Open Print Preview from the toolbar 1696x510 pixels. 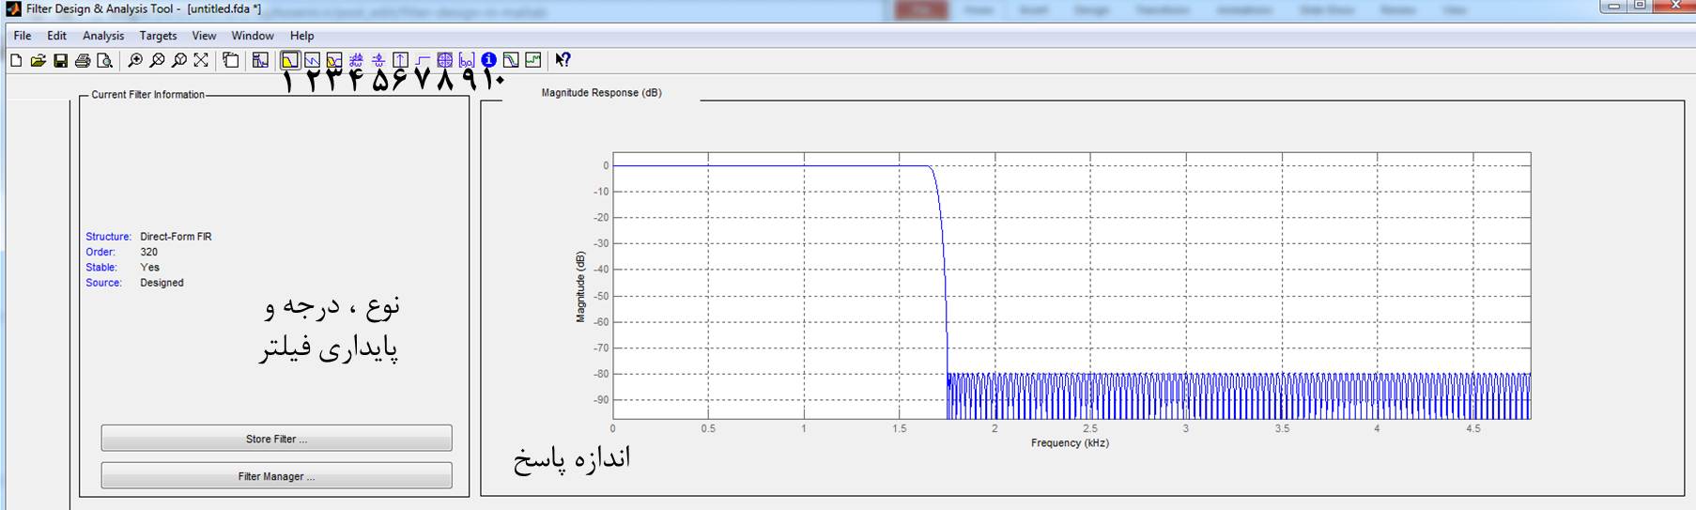coord(104,60)
